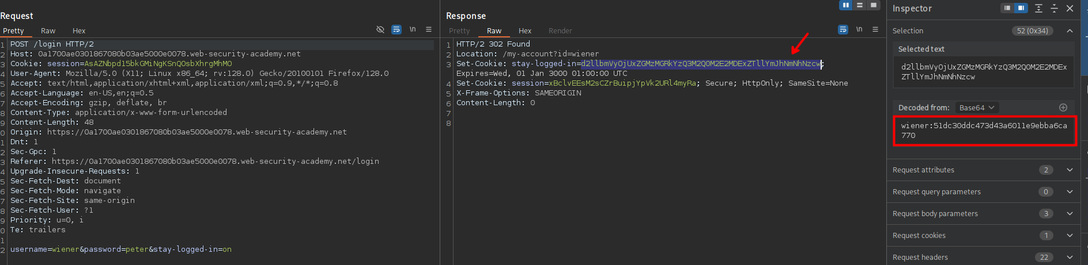1088x265 pixels.
Task: Select side-by-side split layout icon
Action: click(x=845, y=5)
